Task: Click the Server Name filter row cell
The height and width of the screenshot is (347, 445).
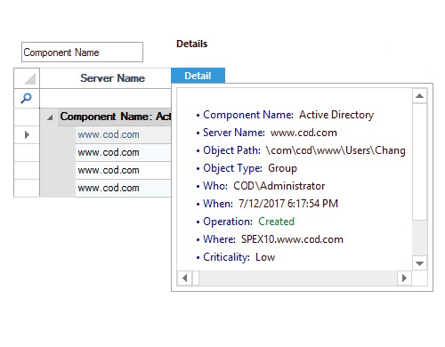Action: [105, 98]
